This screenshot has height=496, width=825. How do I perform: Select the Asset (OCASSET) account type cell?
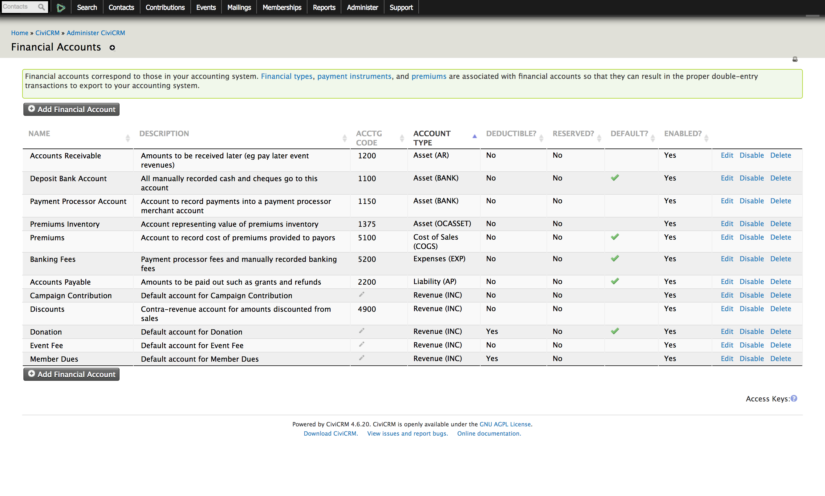(444, 224)
